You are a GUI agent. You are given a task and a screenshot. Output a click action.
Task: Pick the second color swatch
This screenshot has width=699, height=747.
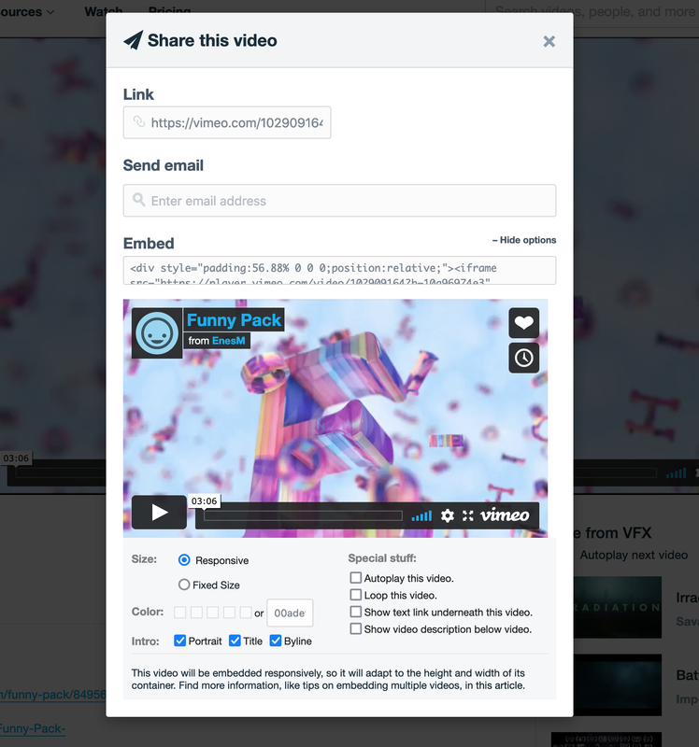(x=196, y=613)
